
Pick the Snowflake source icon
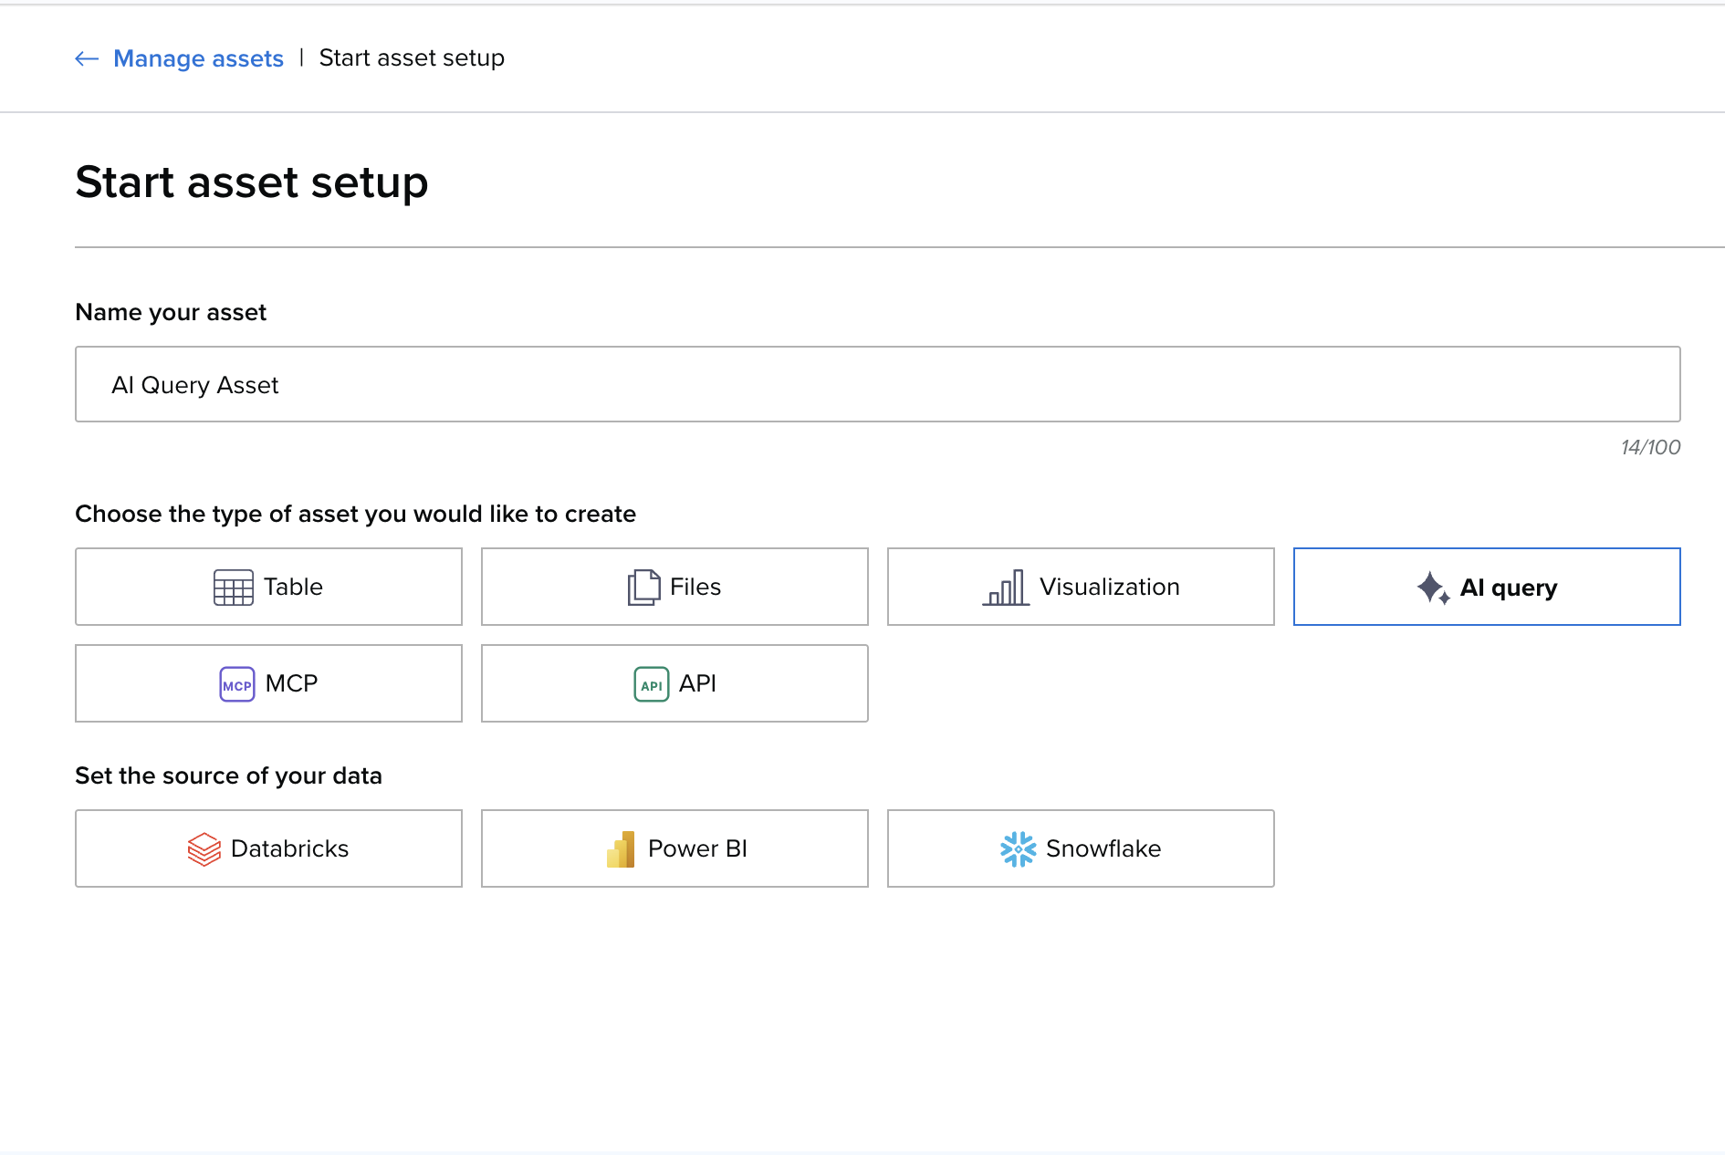[1019, 848]
